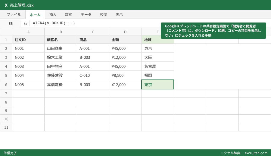This screenshot has width=271, height=156.
Task: Open the データ tab
Action: (86, 15)
